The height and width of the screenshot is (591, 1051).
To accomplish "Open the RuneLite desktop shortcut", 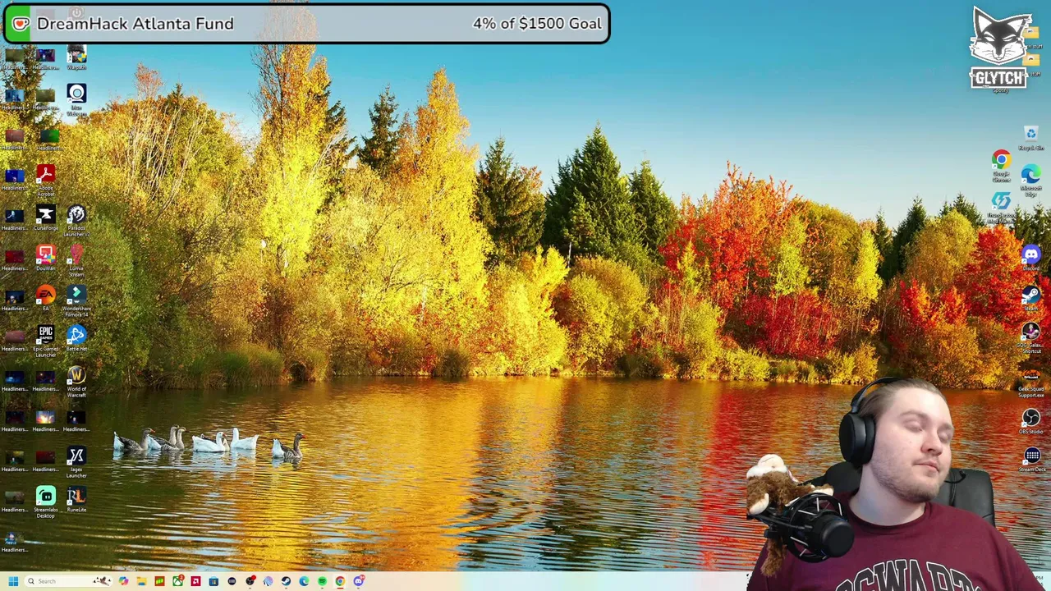I will coord(76,499).
